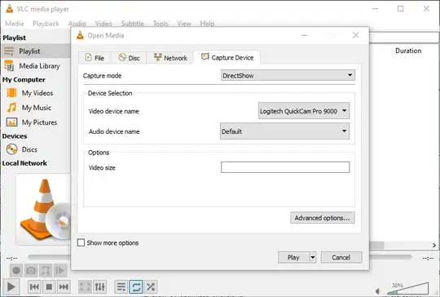This screenshot has width=440, height=297.
Task: Open extended settings equalizer icon
Action: 100,286
